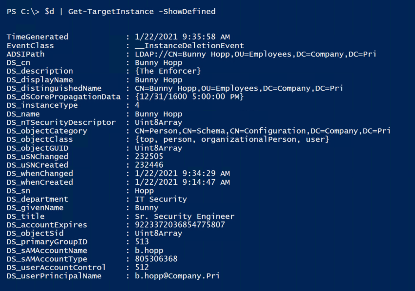Click the DS_objectClass list value
The image size is (415, 291).
(x=232, y=139)
